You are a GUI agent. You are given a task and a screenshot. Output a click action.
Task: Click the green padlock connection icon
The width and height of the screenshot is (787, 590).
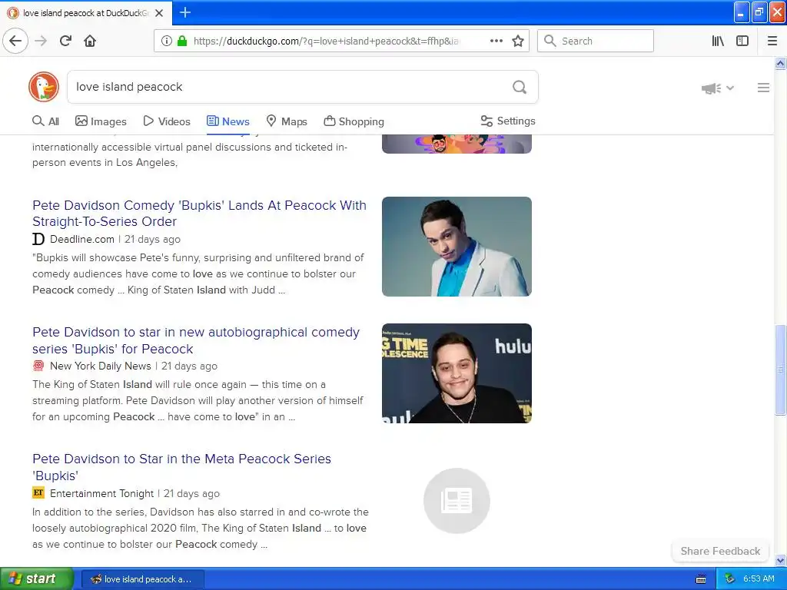[182, 41]
